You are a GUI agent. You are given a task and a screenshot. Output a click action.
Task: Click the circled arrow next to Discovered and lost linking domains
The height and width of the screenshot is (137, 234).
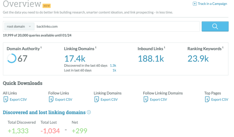click(x=89, y=112)
